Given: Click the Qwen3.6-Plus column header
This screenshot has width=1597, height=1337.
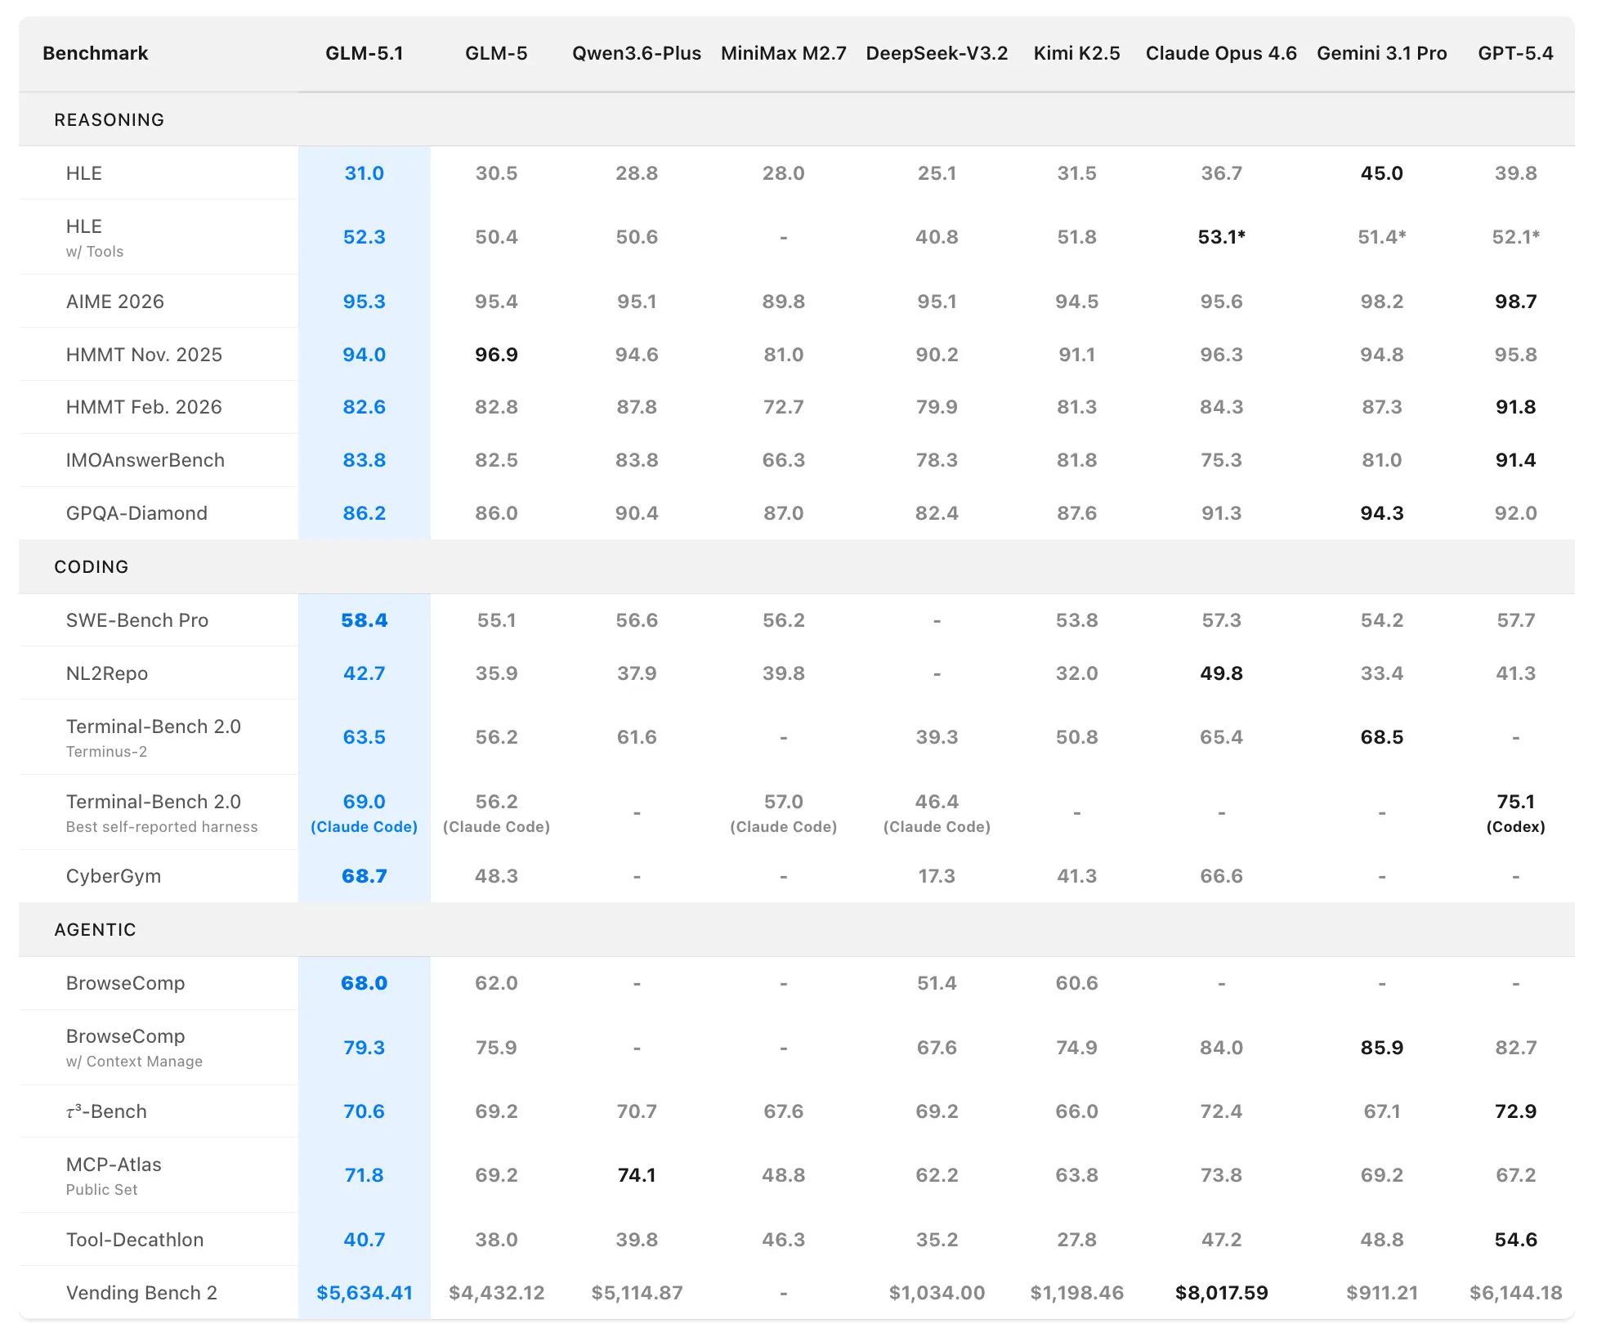Looking at the screenshot, I should click(x=636, y=53).
